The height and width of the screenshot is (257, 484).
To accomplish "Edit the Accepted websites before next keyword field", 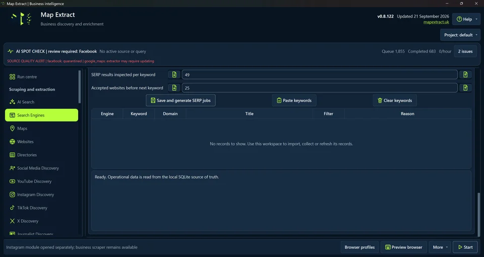I will click(320, 88).
